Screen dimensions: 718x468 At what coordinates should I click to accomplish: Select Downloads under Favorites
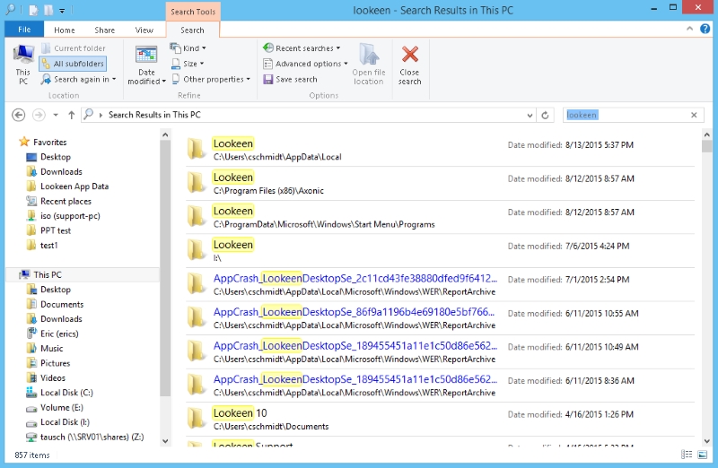(x=61, y=171)
